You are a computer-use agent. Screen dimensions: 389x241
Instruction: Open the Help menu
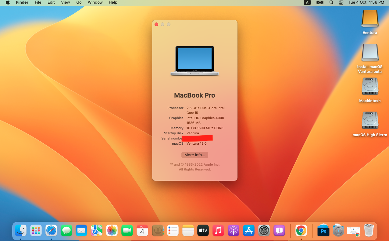point(113,2)
